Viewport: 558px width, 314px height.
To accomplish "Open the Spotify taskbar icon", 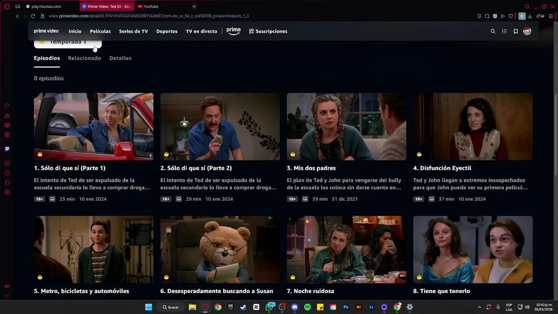I will tap(307, 307).
